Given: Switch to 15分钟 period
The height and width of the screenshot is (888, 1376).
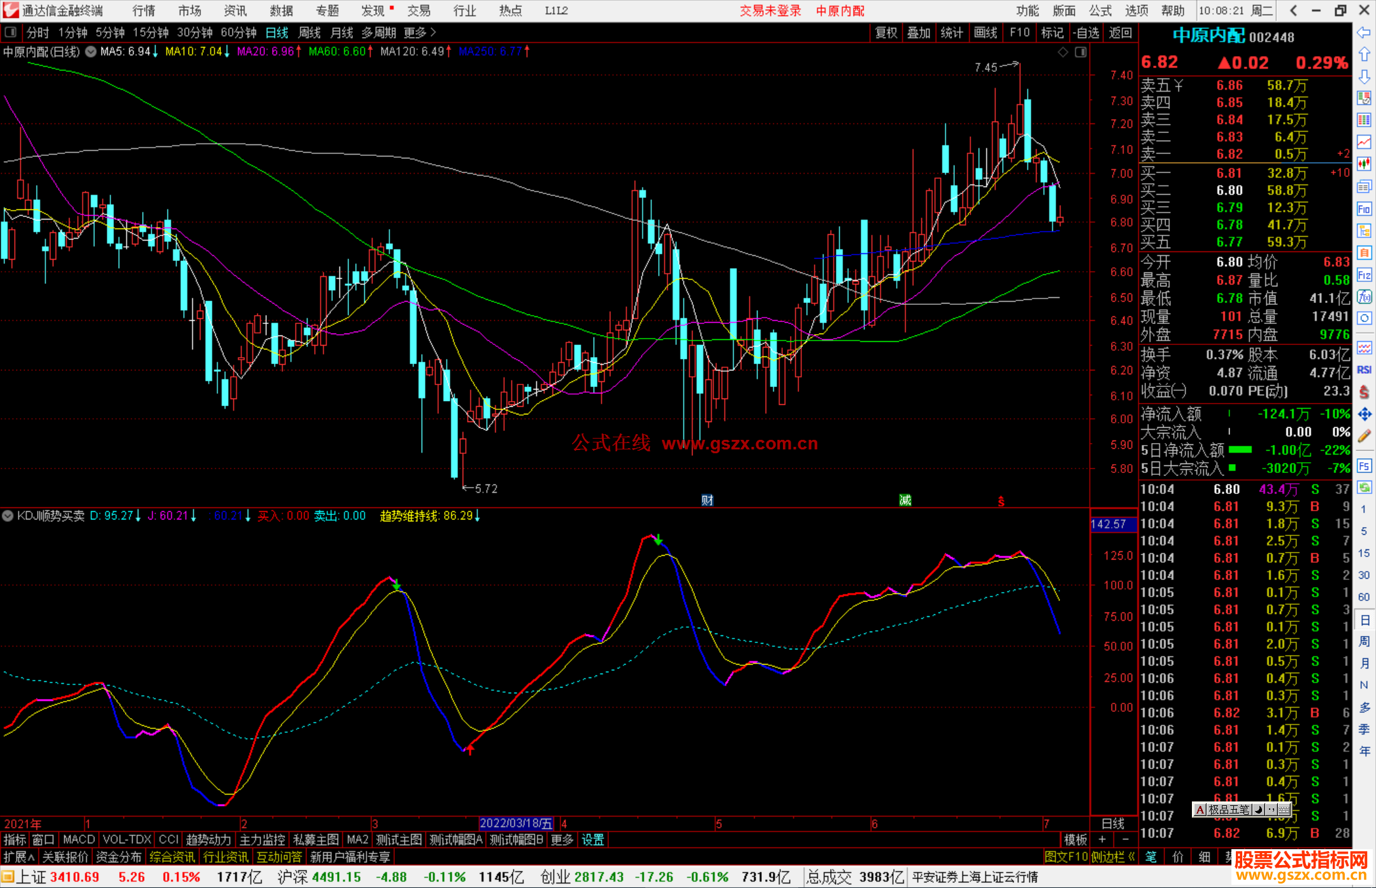Looking at the screenshot, I should [151, 32].
